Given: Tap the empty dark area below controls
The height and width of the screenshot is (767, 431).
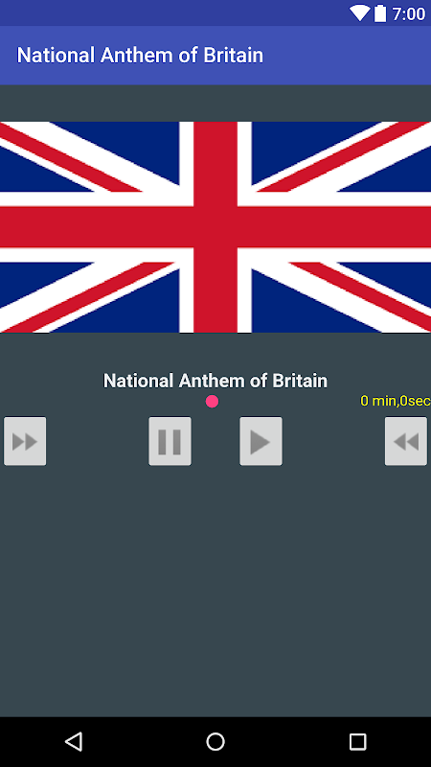Looking at the screenshot, I should coord(215,592).
